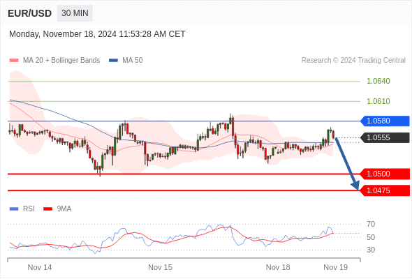Click the RSI 30 axis value
The width and height of the screenshot is (412, 279).
(371, 250)
